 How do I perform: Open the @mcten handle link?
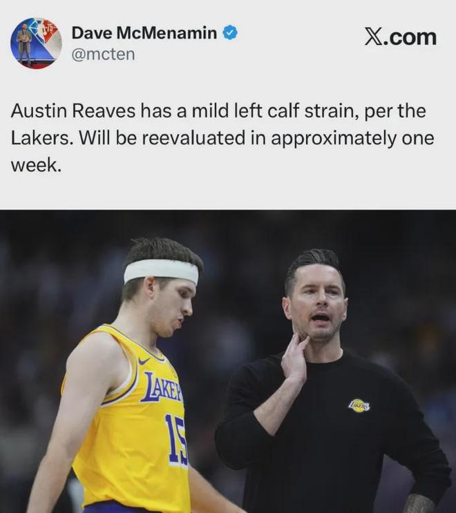[103, 54]
